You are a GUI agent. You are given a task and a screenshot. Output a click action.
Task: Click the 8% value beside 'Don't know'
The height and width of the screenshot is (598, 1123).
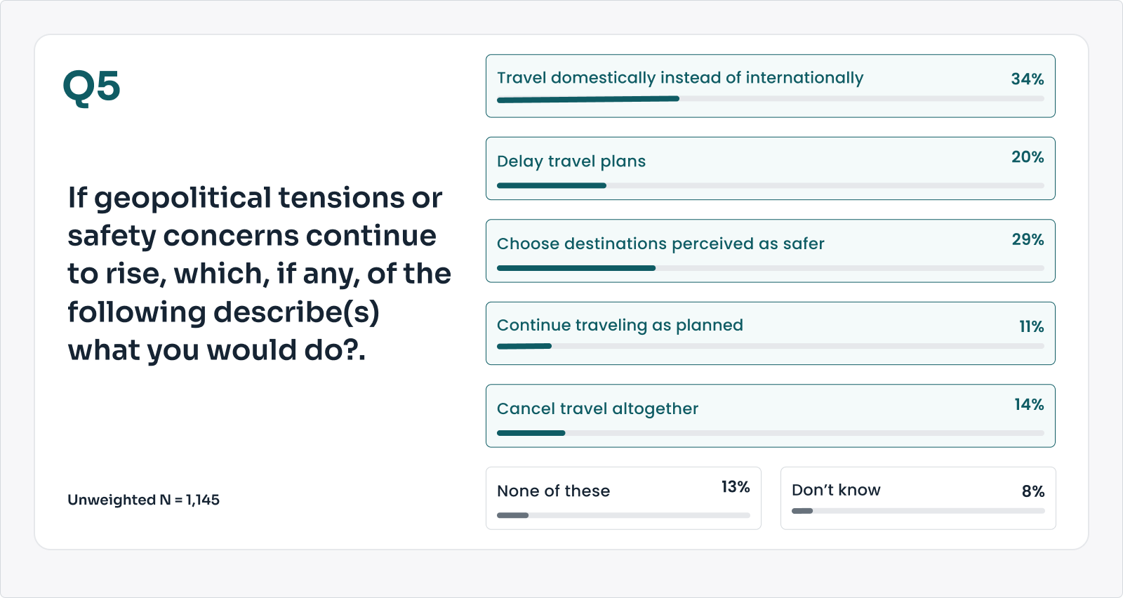(1032, 491)
